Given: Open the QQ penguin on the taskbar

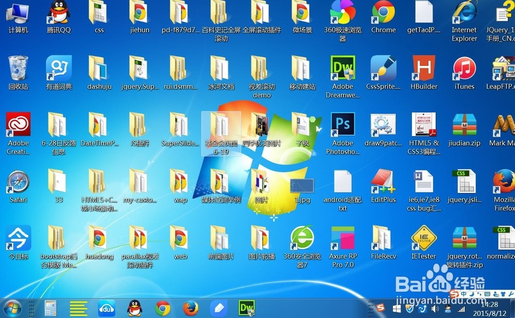Looking at the screenshot, I should click(x=134, y=308).
